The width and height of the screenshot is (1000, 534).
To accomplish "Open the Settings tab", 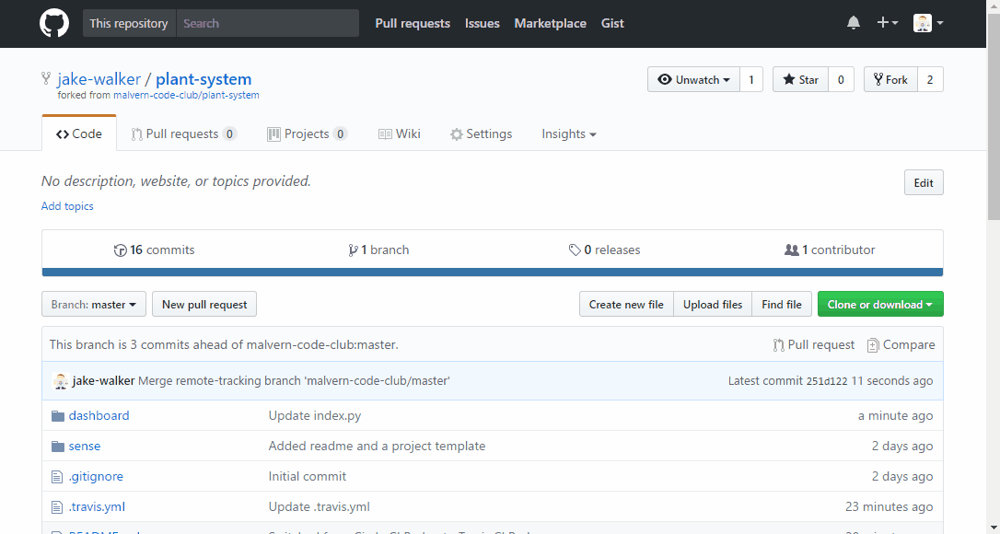I will (481, 134).
